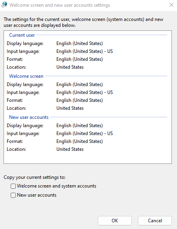Click New user accounts Display language value
Image resolution: width=177 pixels, height=229 pixels.
point(80,126)
